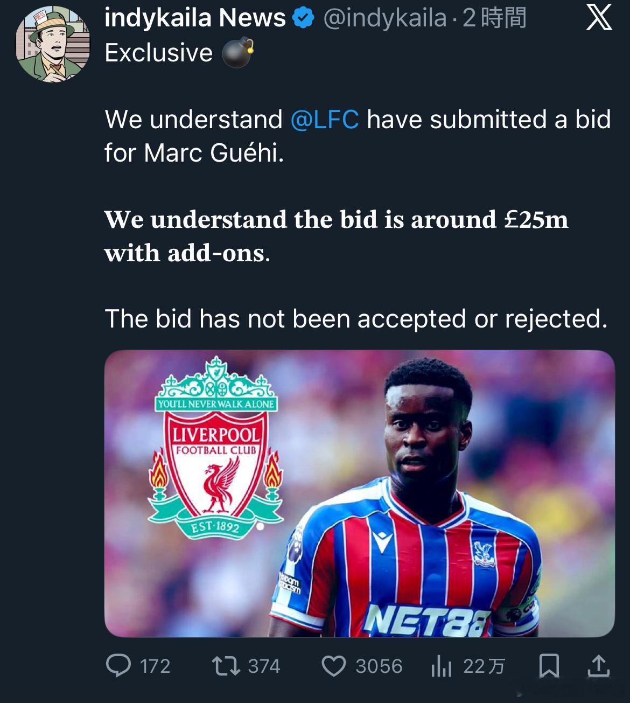Bookmark this post
The image size is (630, 703).
click(549, 666)
